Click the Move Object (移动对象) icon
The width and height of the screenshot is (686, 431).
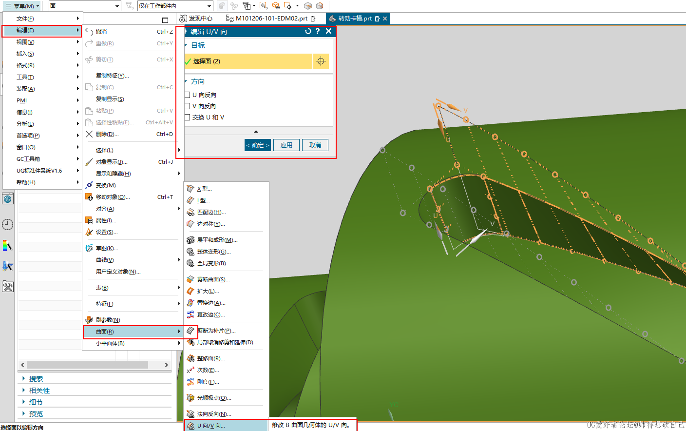[89, 197]
